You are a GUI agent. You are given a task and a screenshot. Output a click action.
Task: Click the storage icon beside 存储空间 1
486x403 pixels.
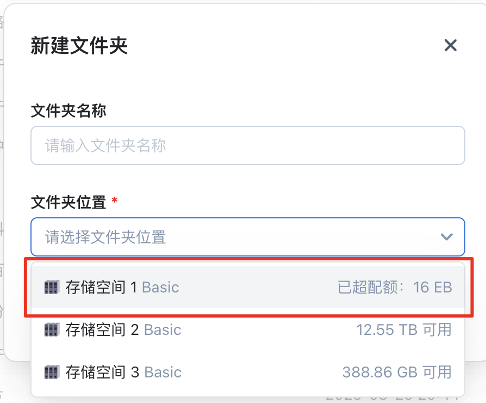52,287
